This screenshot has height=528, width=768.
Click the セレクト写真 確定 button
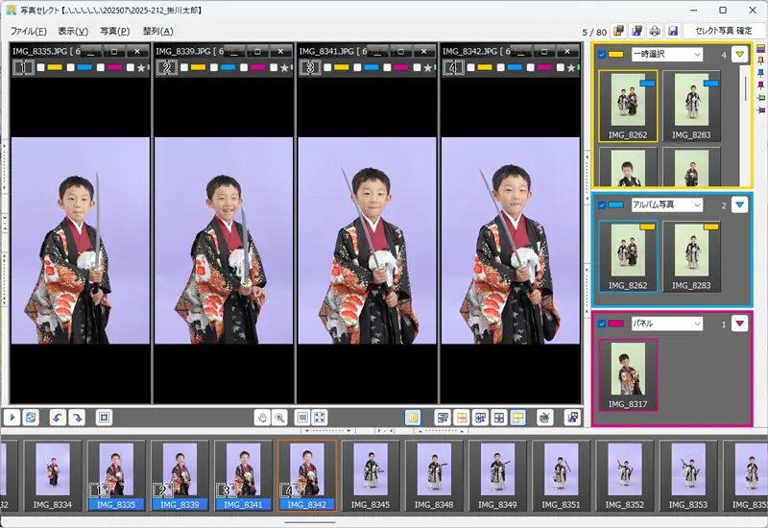[x=724, y=31]
